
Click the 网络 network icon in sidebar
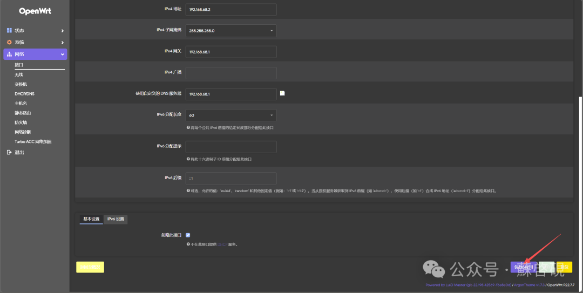[9, 54]
